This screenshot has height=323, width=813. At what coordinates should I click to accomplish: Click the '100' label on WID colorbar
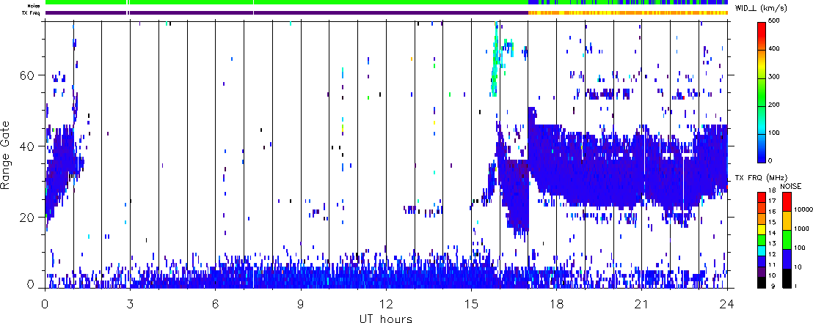click(773, 133)
